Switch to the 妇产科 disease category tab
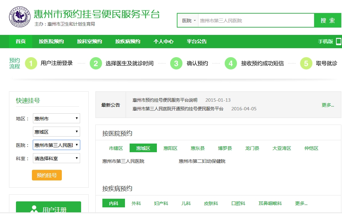This screenshot has width=342, height=214. tap(161, 203)
